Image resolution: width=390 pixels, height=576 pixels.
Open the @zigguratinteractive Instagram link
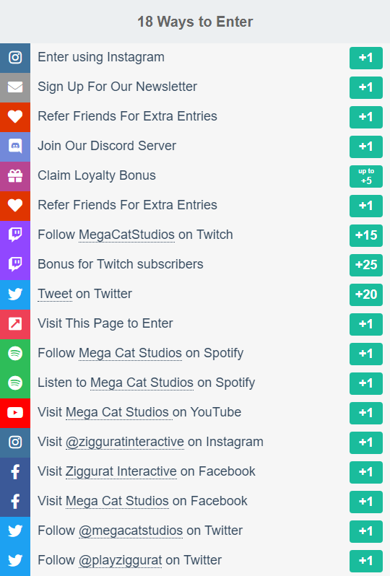(125, 442)
